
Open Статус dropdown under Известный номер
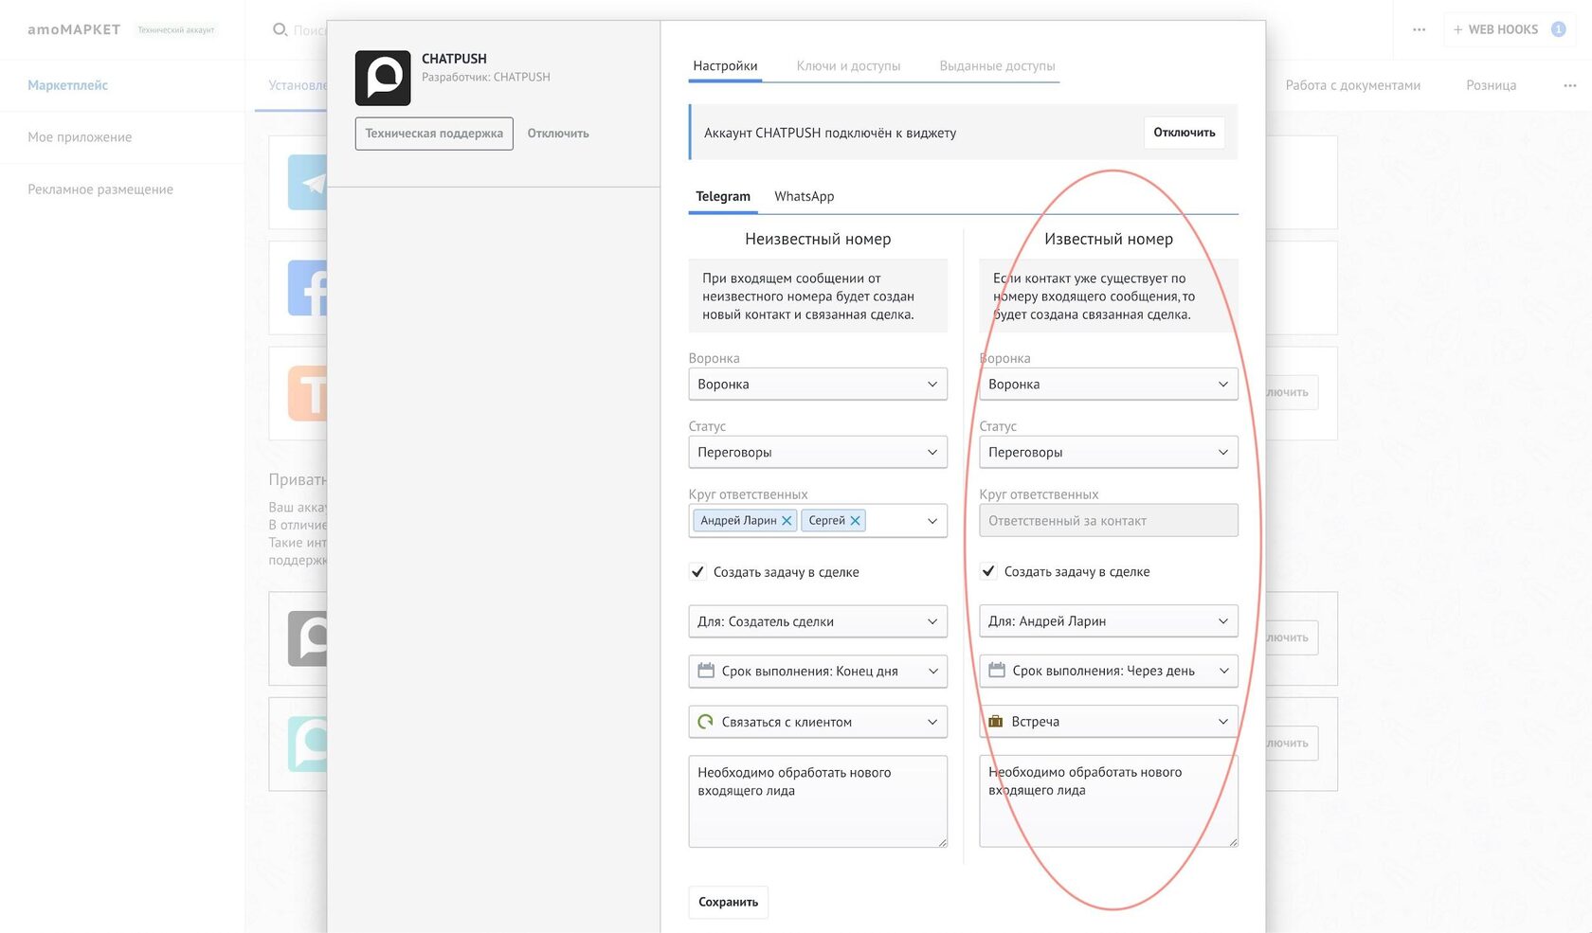(1109, 452)
